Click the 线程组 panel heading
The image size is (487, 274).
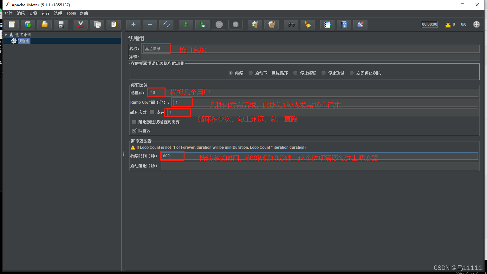click(136, 38)
